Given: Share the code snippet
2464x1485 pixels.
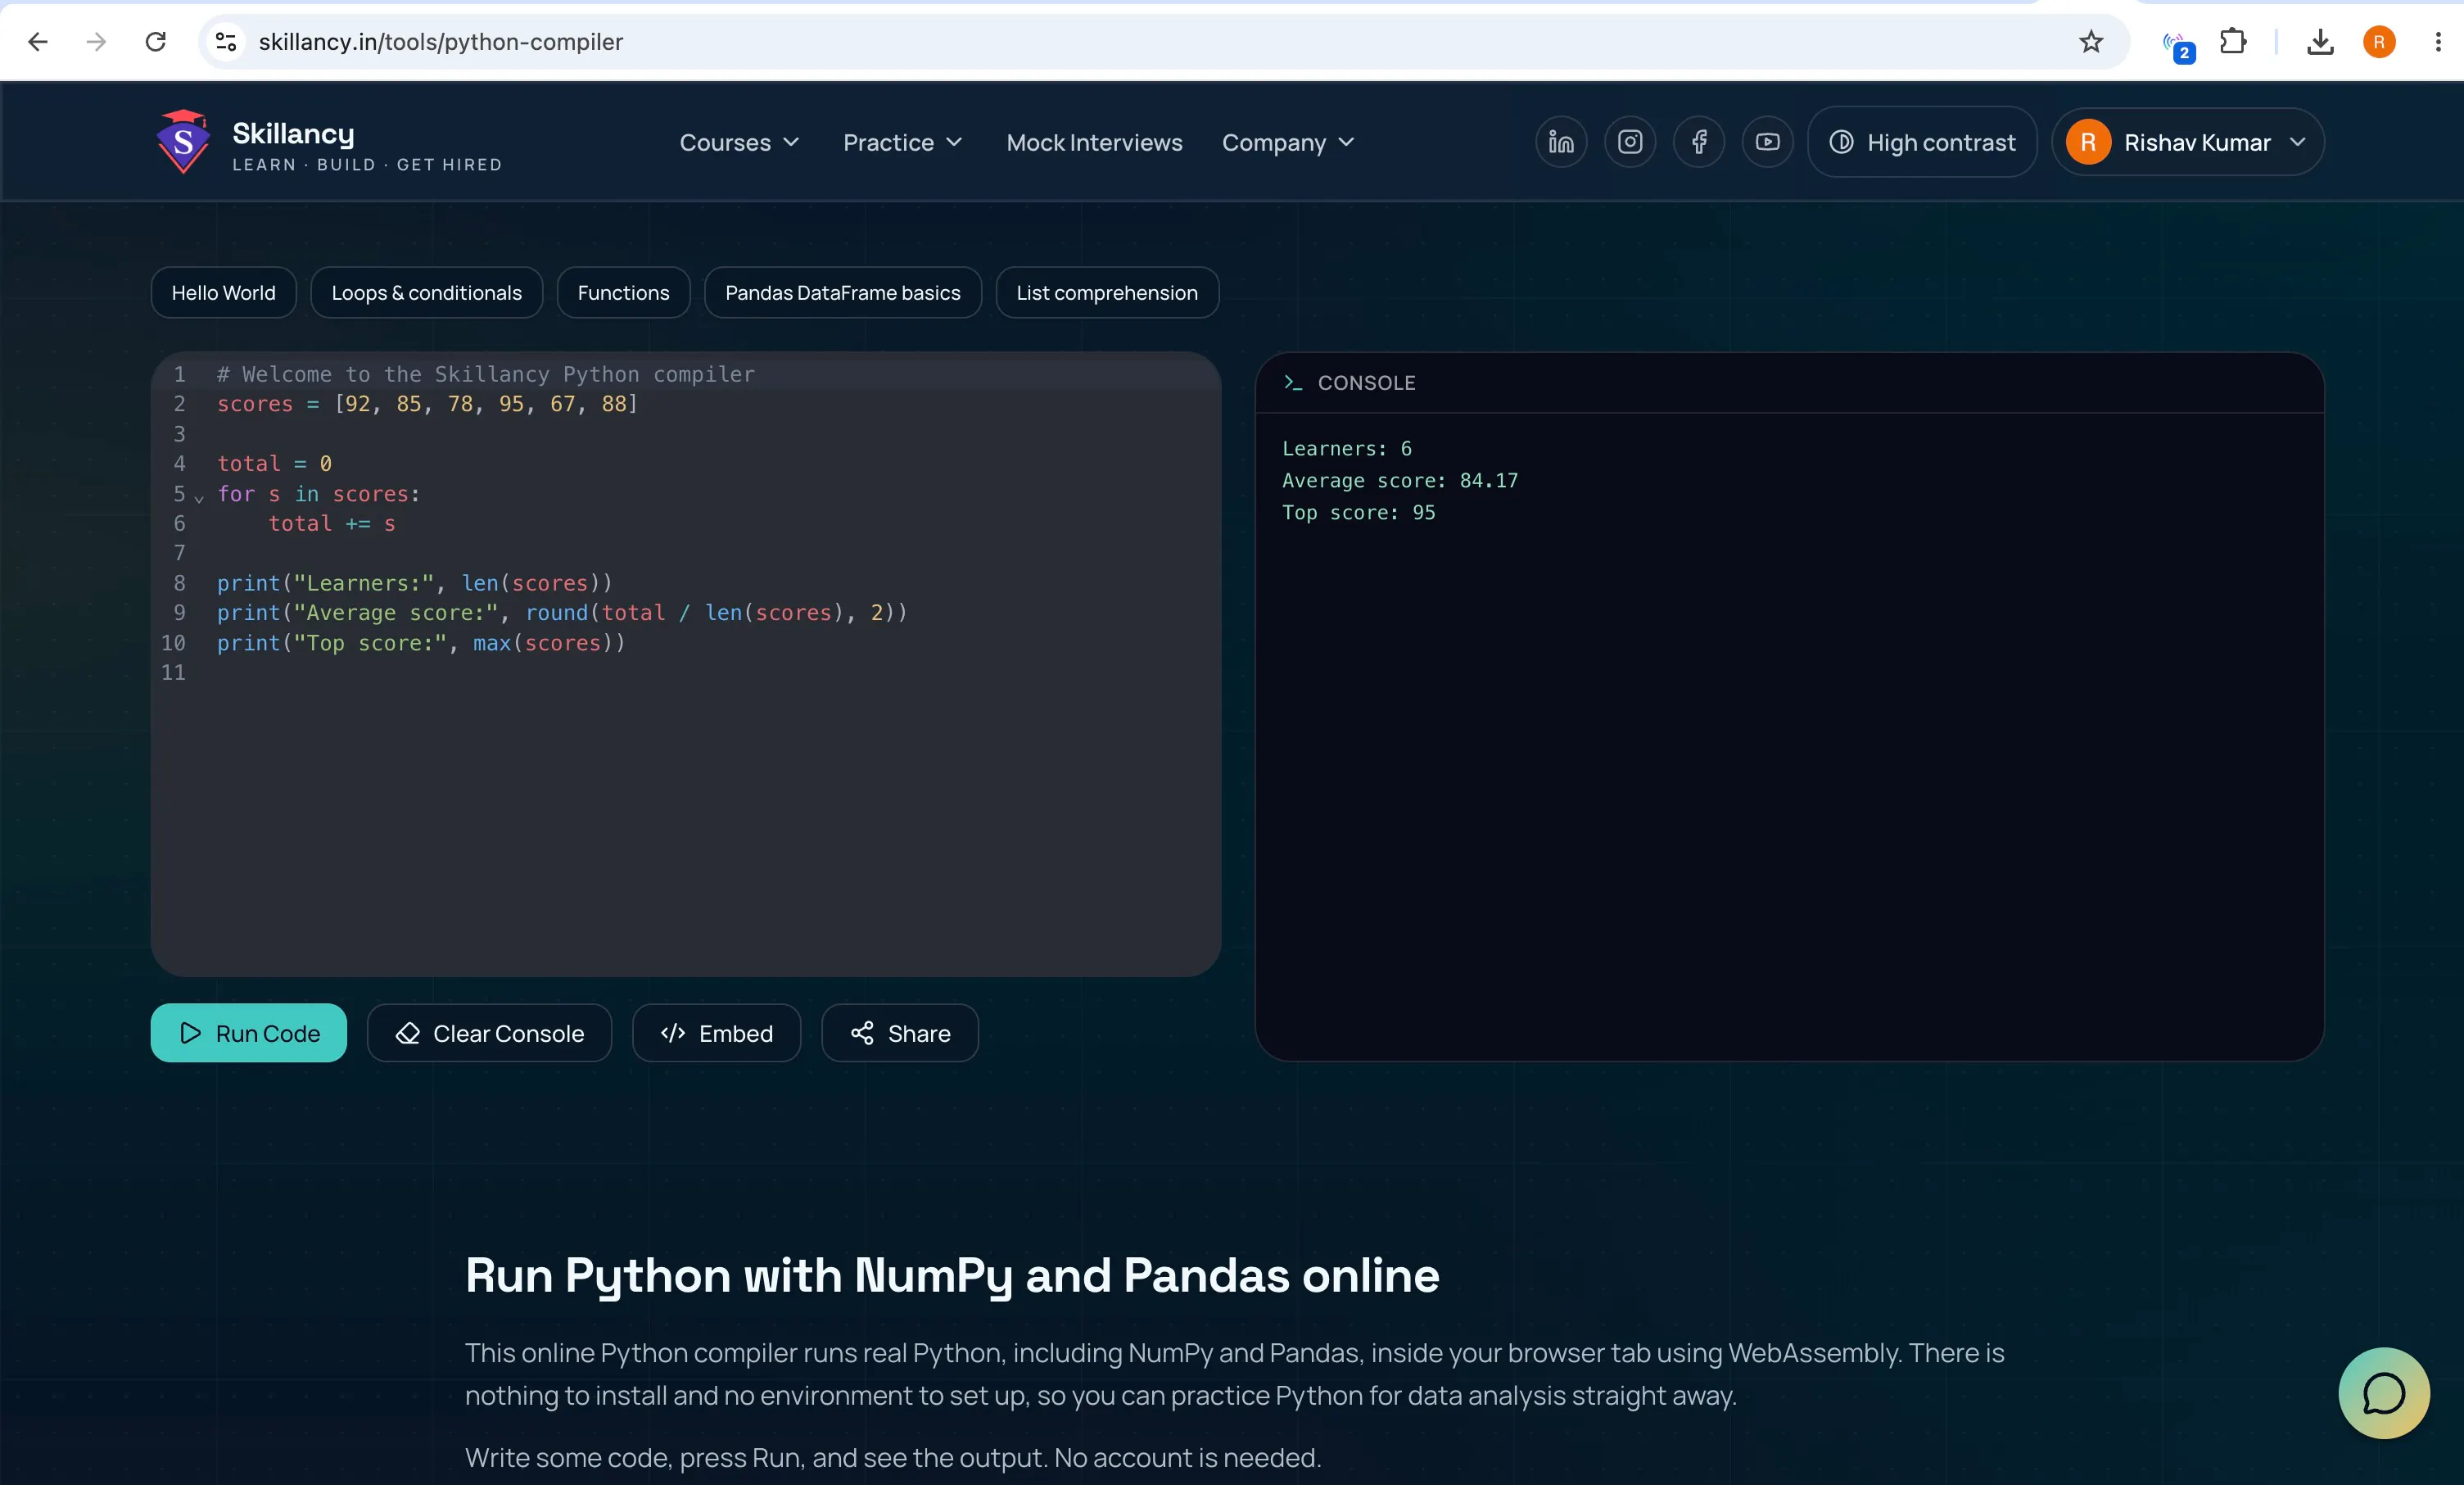Looking at the screenshot, I should (x=899, y=1033).
